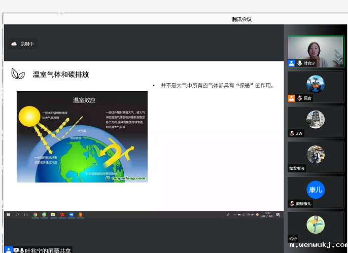Select the blue 康儿 avatar tile
This screenshot has width=348, height=253.
point(316,192)
